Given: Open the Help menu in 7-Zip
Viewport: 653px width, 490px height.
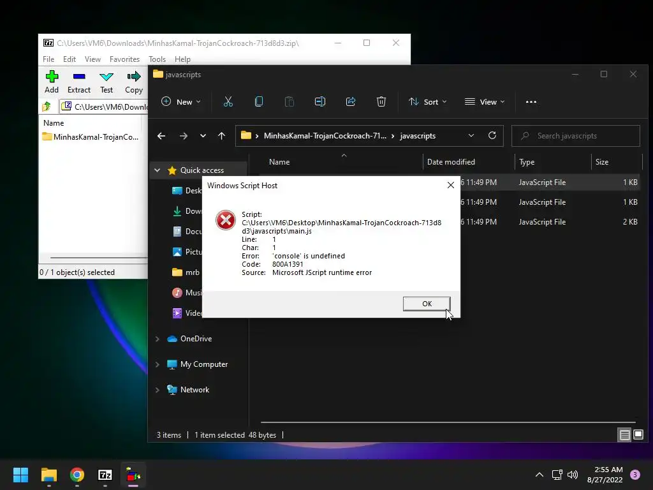Looking at the screenshot, I should coord(182,59).
